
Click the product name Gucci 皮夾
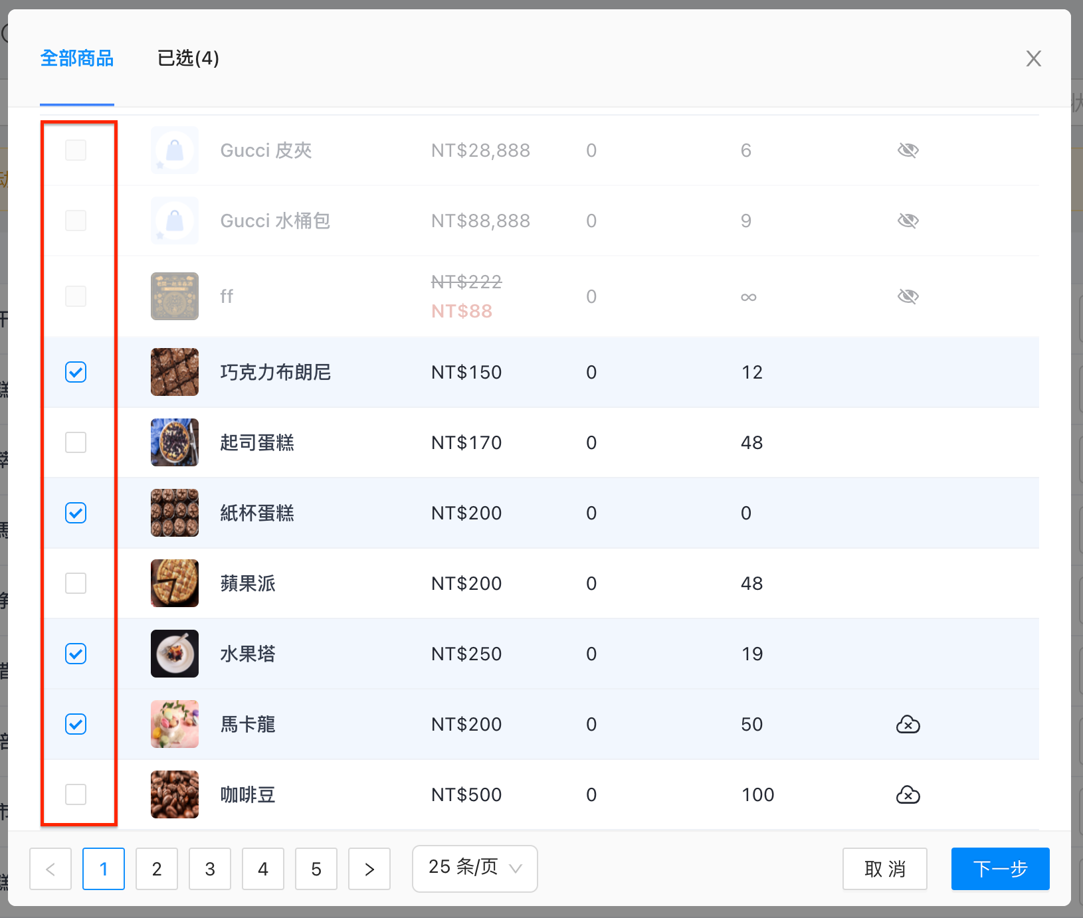point(266,150)
